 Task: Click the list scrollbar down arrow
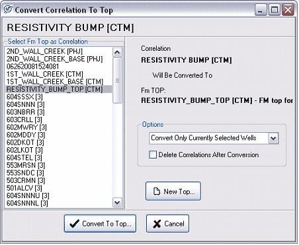click(x=117, y=202)
